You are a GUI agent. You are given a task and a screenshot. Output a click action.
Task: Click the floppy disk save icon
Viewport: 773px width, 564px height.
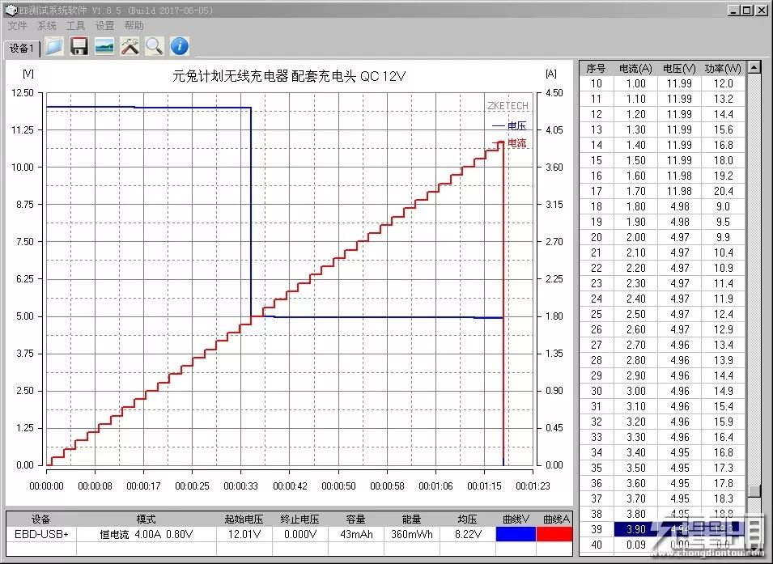[79, 46]
